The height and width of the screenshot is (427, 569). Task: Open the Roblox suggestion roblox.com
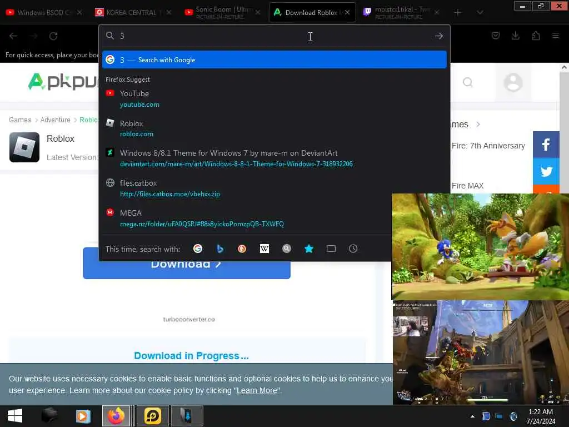coord(274,128)
